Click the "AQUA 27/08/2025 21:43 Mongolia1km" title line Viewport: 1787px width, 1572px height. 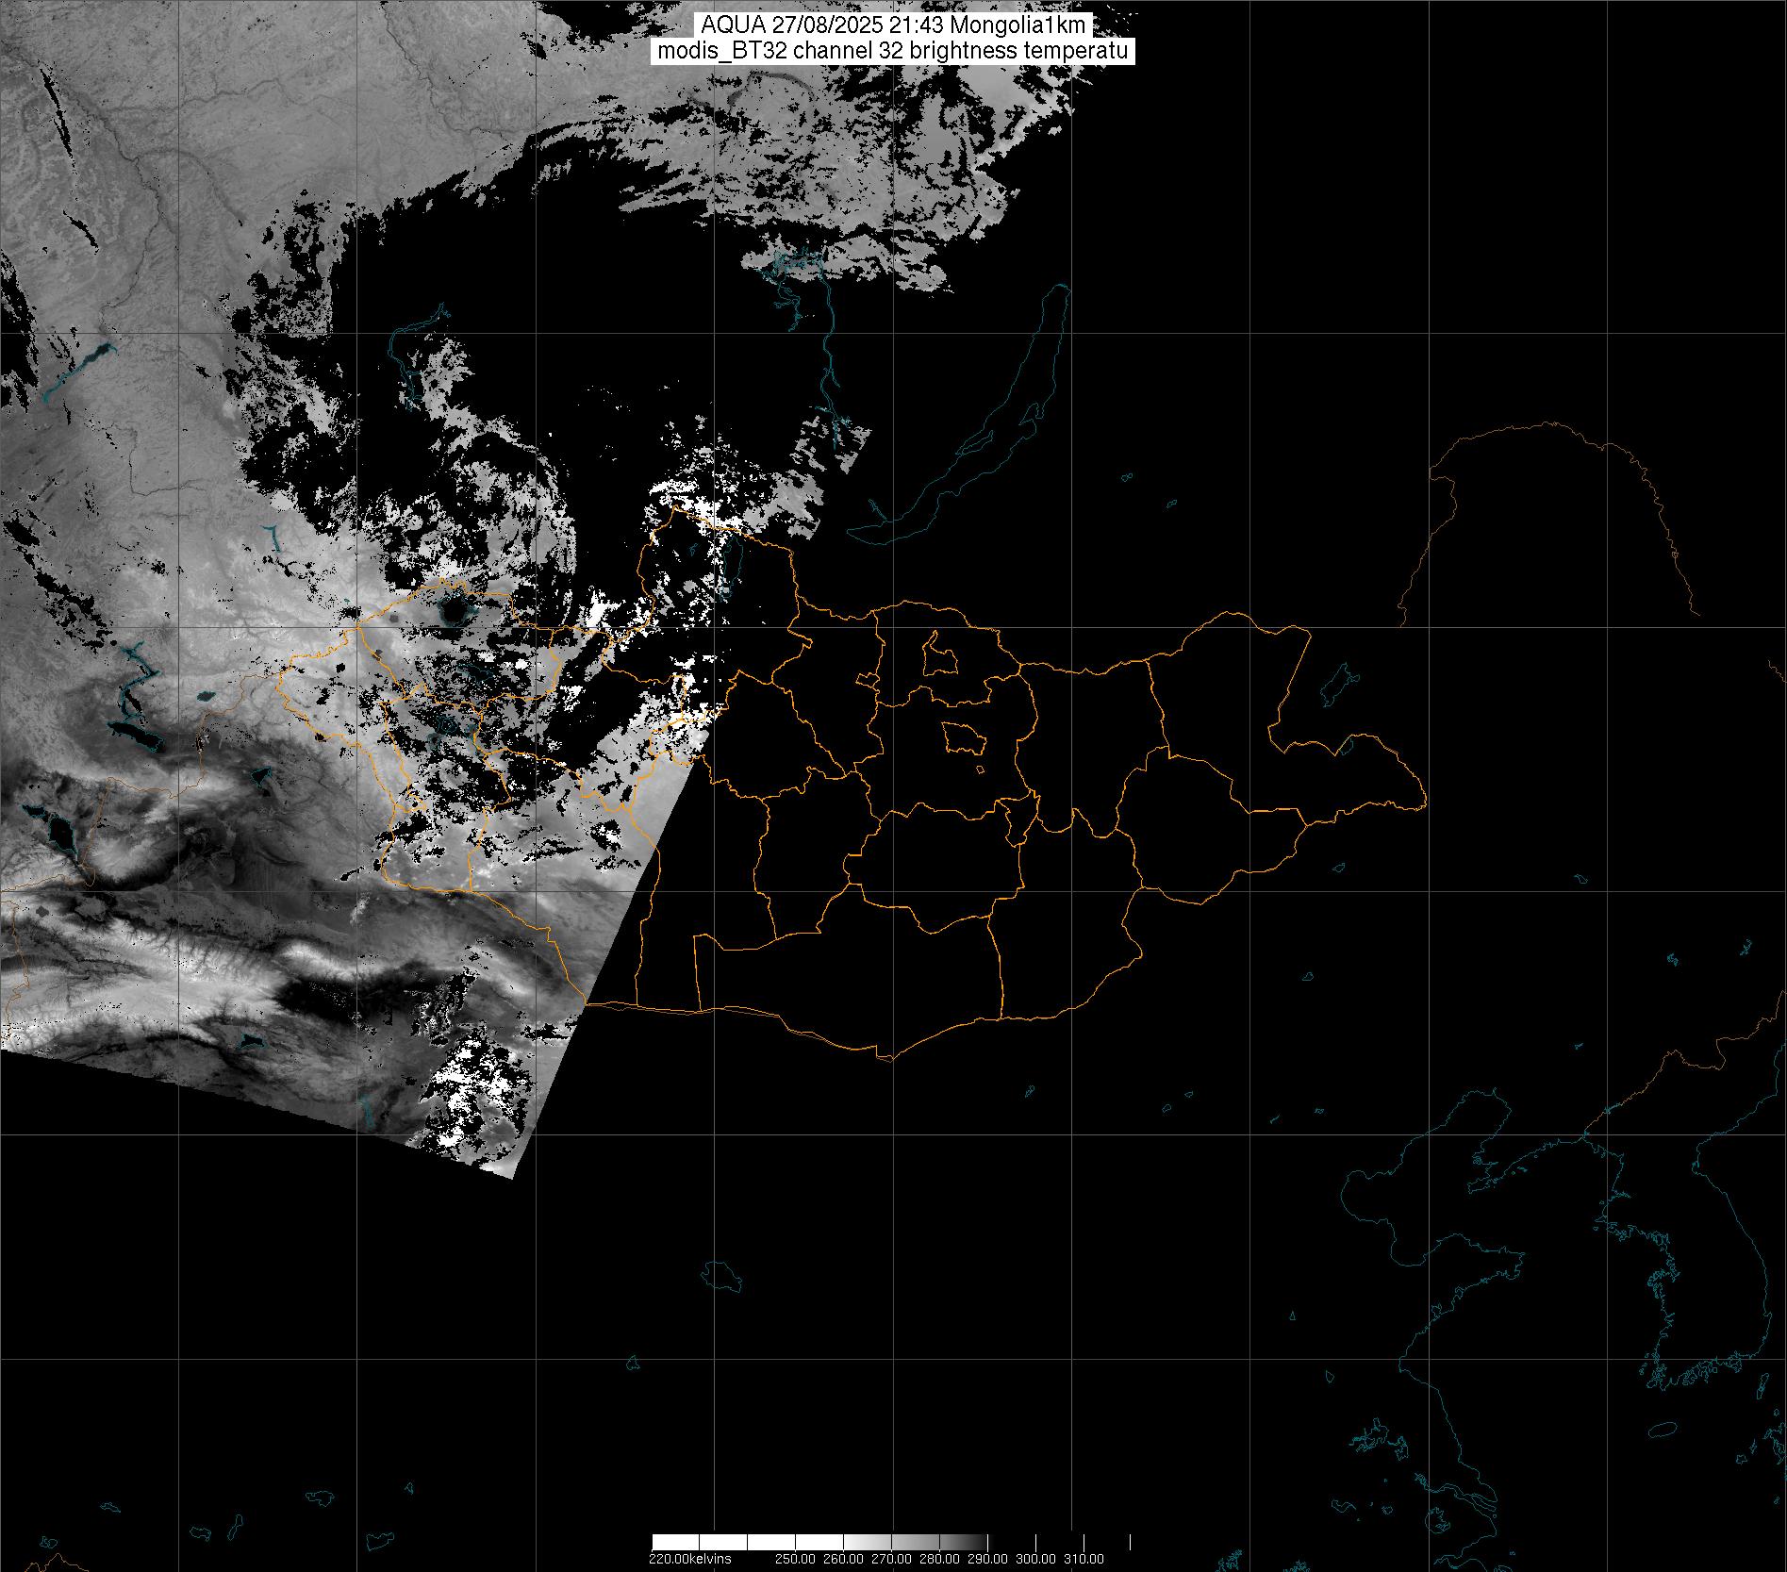click(x=892, y=25)
